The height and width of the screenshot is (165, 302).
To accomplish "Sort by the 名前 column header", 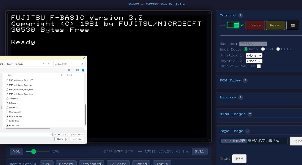I will click(10, 75).
